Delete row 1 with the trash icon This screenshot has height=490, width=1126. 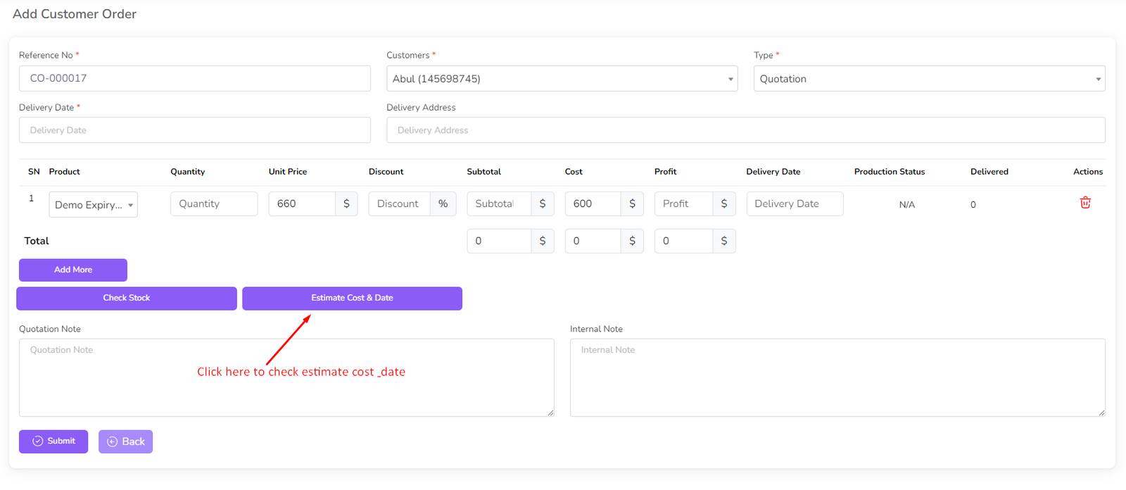[1085, 203]
